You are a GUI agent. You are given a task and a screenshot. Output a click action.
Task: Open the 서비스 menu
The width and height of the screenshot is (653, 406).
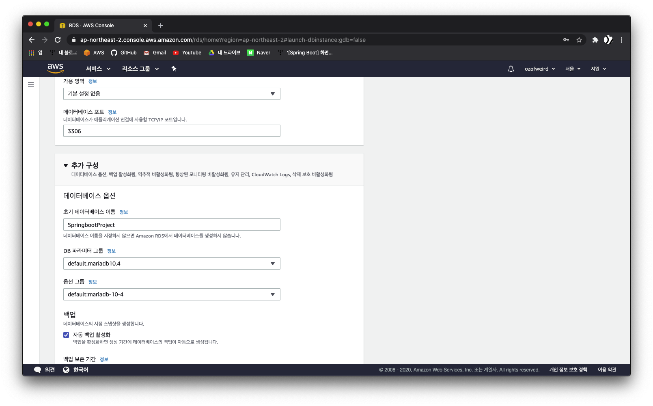click(x=98, y=69)
